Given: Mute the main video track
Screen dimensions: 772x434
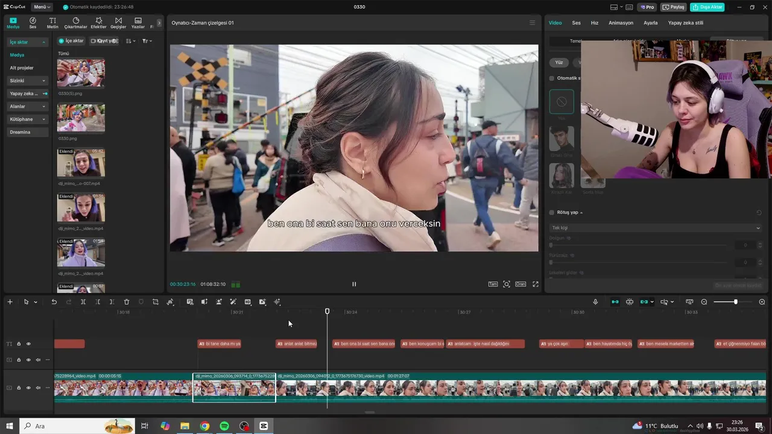Looking at the screenshot, I should pos(38,388).
